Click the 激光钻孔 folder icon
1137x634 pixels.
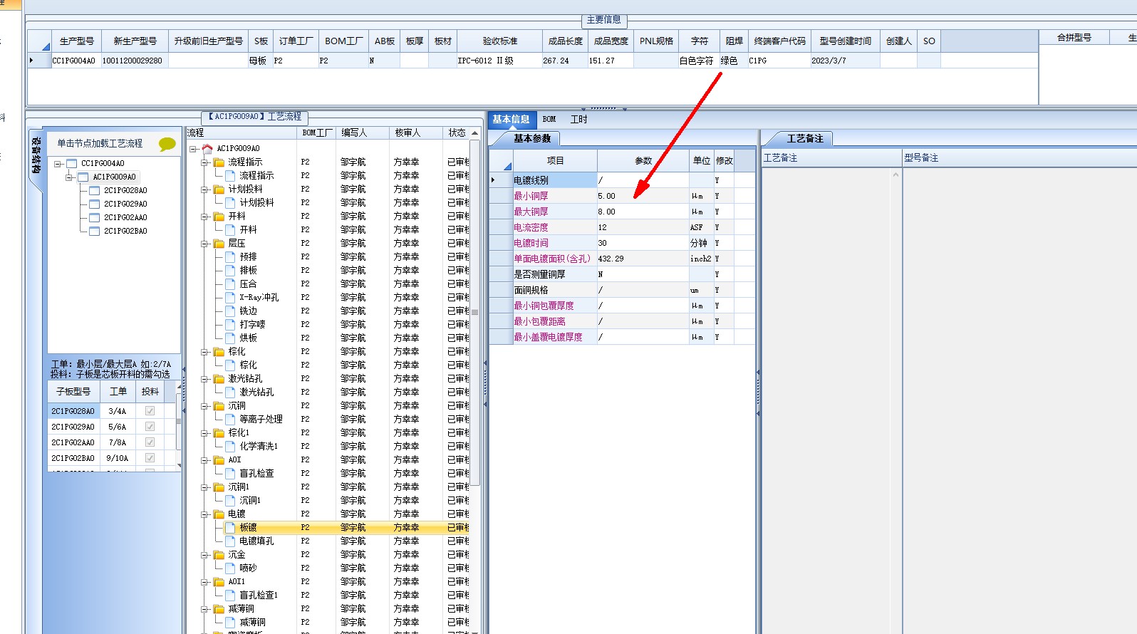[219, 379]
